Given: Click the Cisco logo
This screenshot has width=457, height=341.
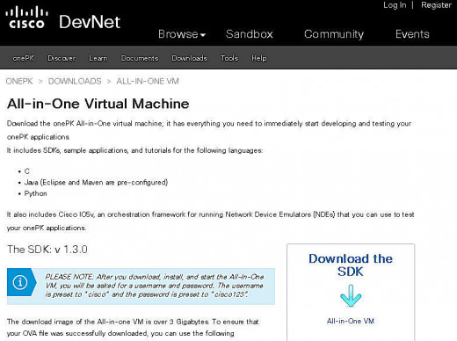Looking at the screenshot, I should coord(26,18).
